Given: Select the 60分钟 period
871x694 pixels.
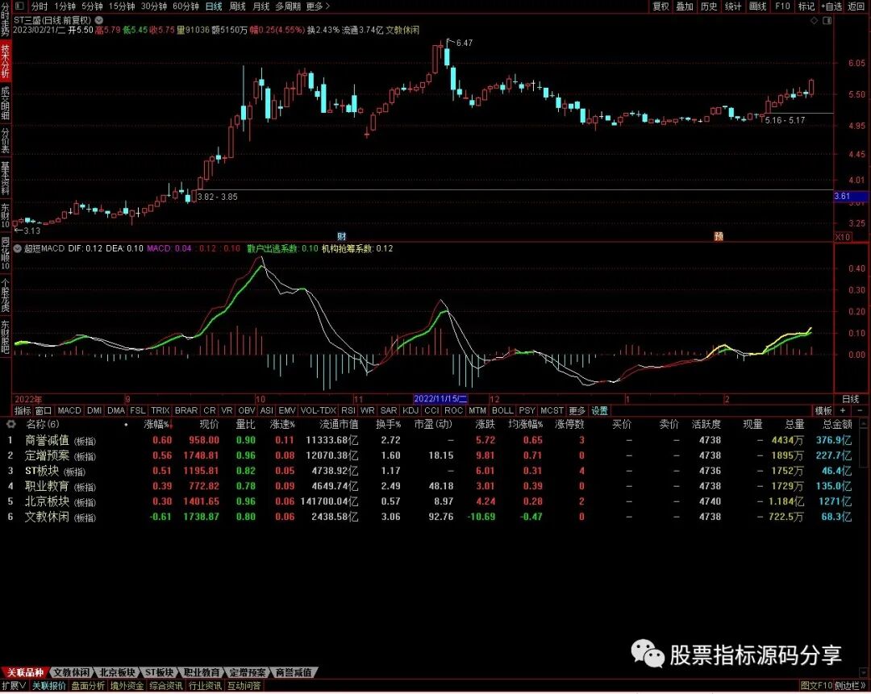Looking at the screenshot, I should pos(185,6).
